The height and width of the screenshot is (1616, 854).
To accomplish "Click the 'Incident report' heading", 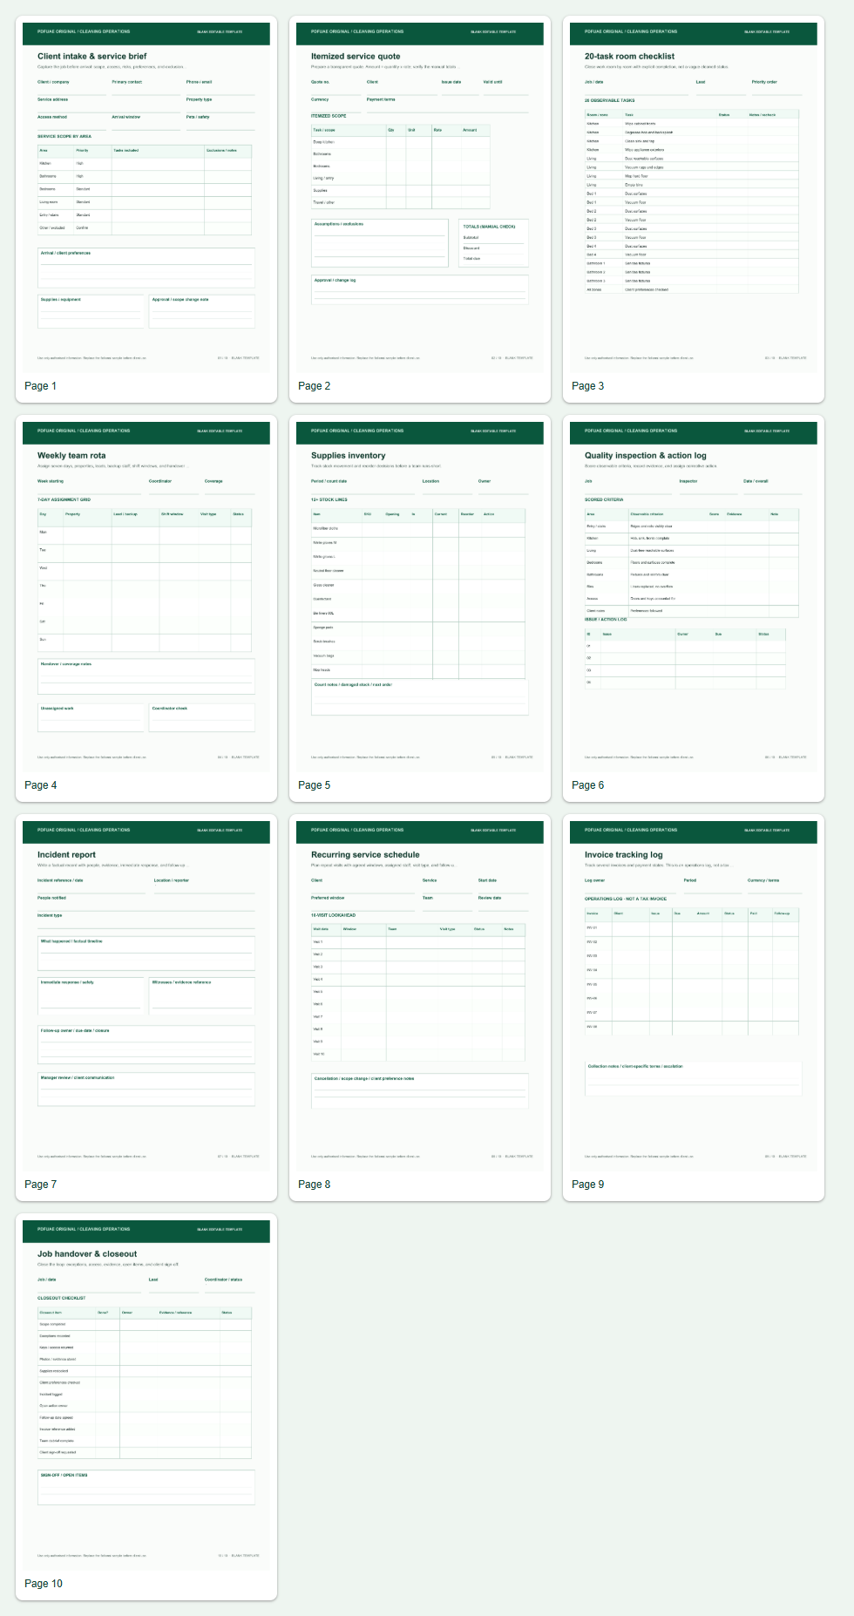I will [66, 854].
